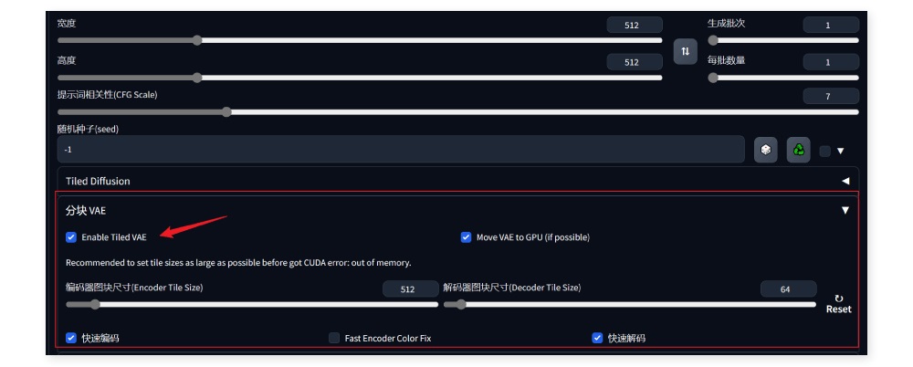Click the CFG Scale slider track

click(457, 112)
